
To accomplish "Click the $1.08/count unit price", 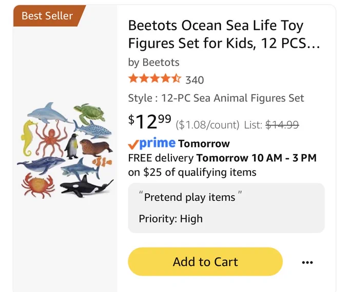I will (207, 125).
